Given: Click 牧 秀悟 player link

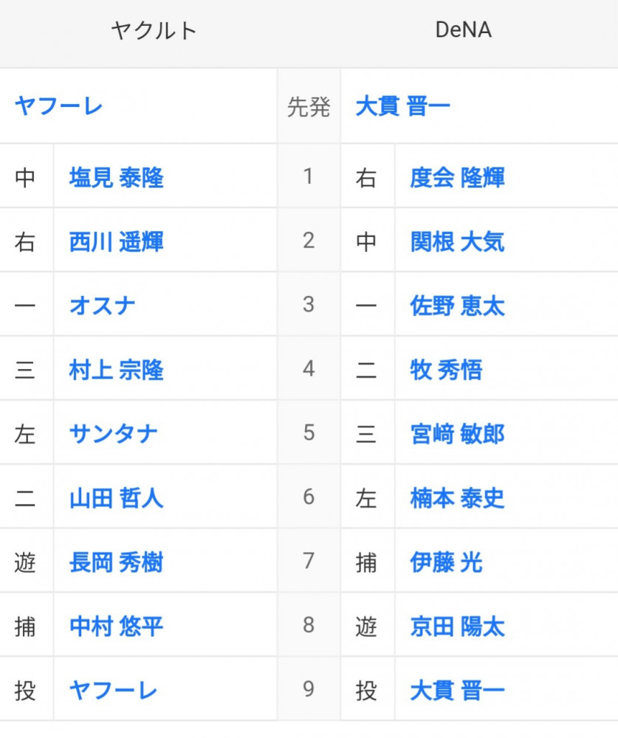Looking at the screenshot, I should (x=446, y=370).
